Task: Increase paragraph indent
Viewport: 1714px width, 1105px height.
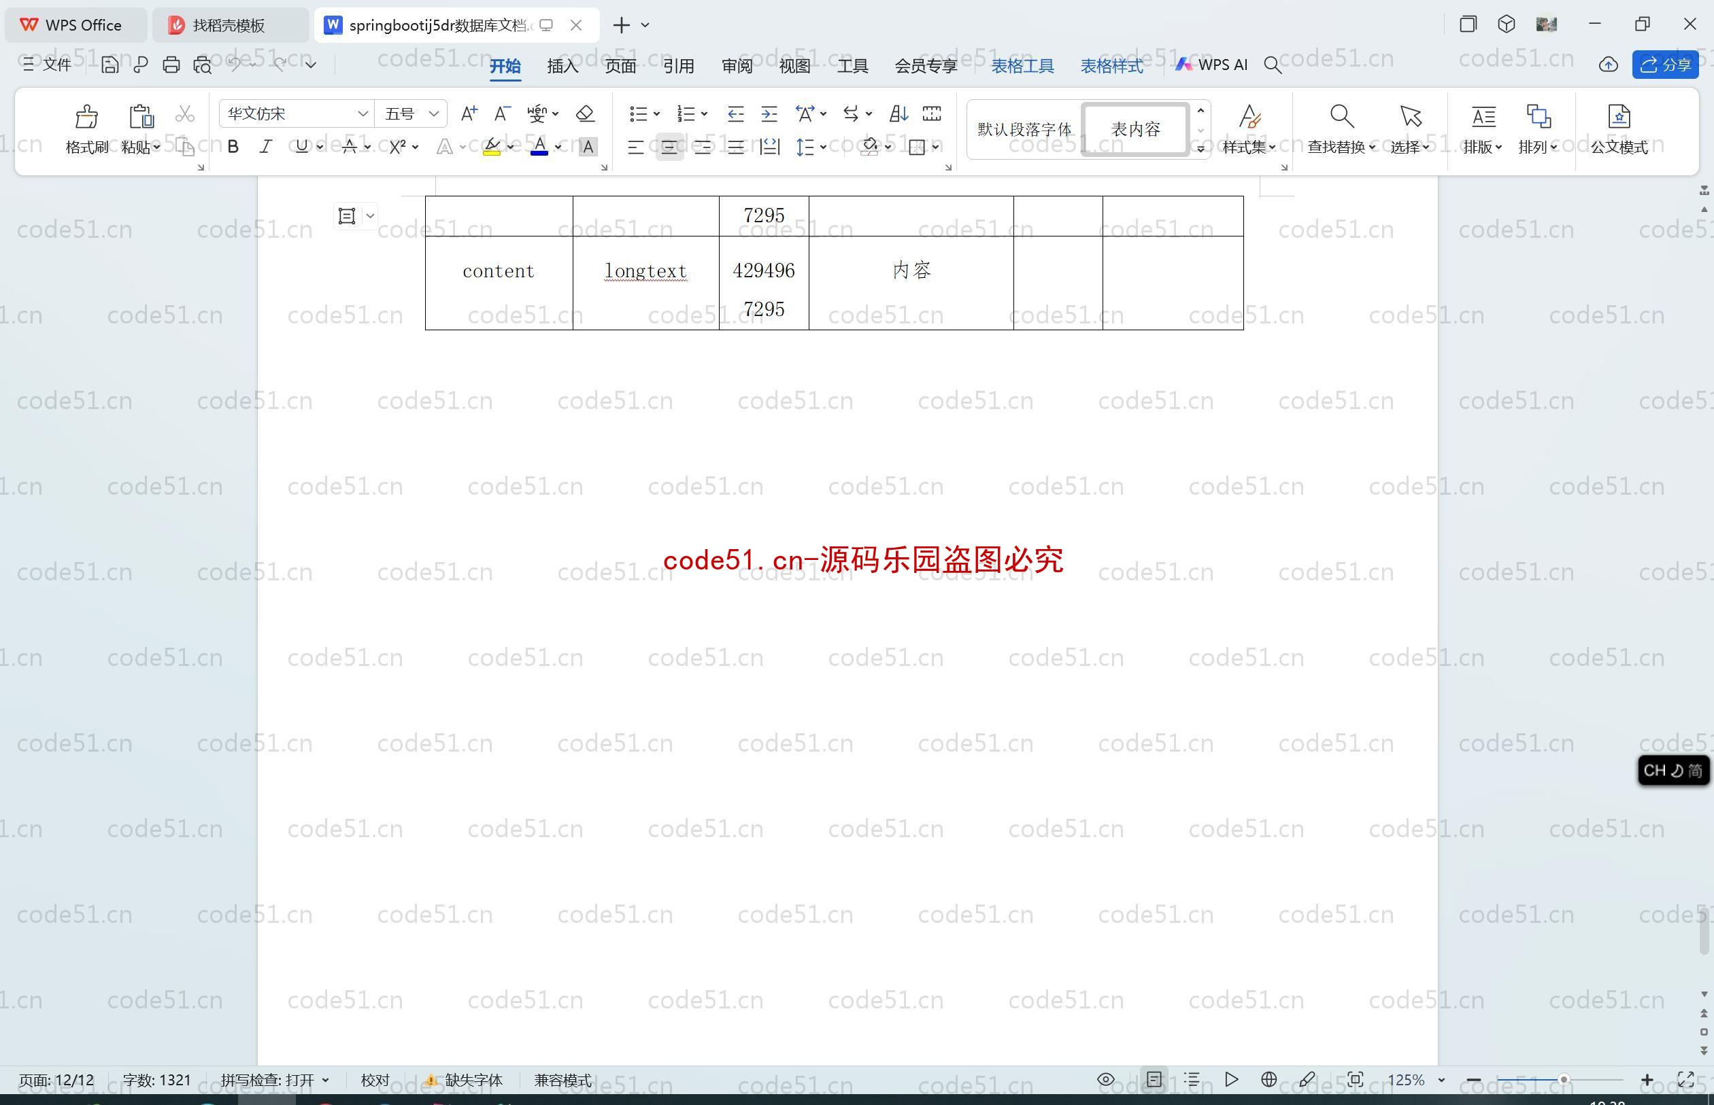Action: (769, 113)
